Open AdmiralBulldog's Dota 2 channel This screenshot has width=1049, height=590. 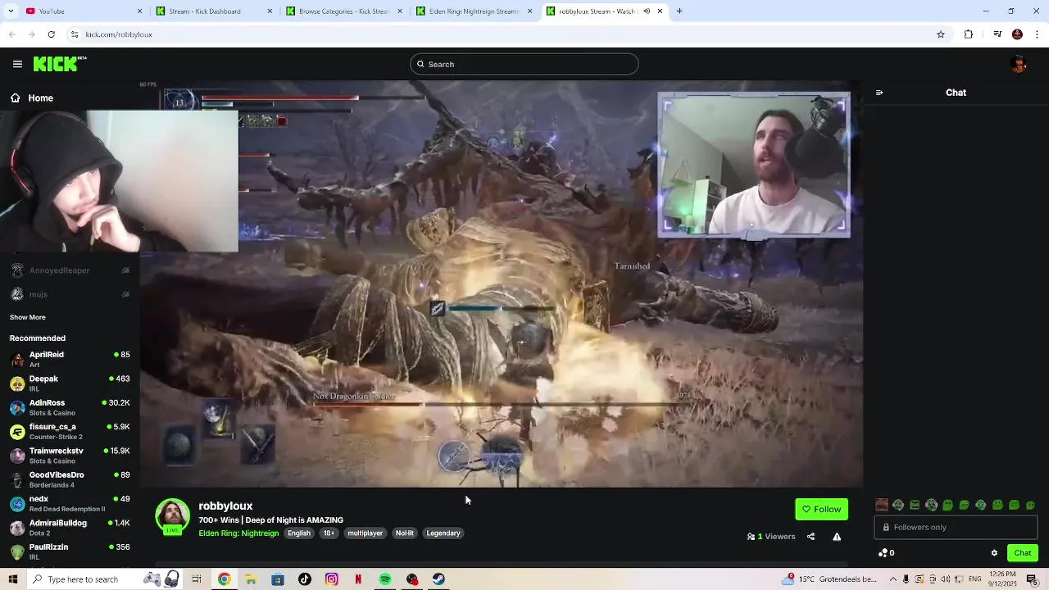(70, 528)
